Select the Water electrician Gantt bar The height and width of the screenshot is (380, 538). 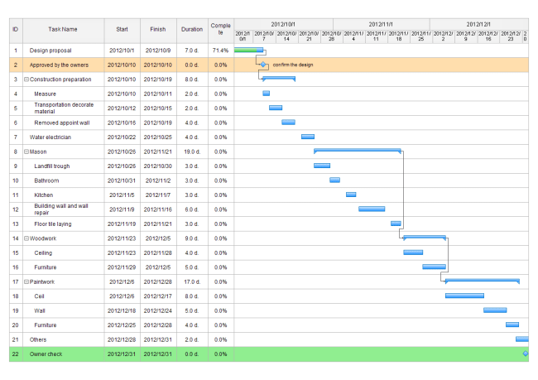(x=307, y=137)
